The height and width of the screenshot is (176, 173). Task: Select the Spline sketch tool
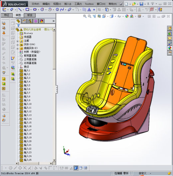point(62,10)
